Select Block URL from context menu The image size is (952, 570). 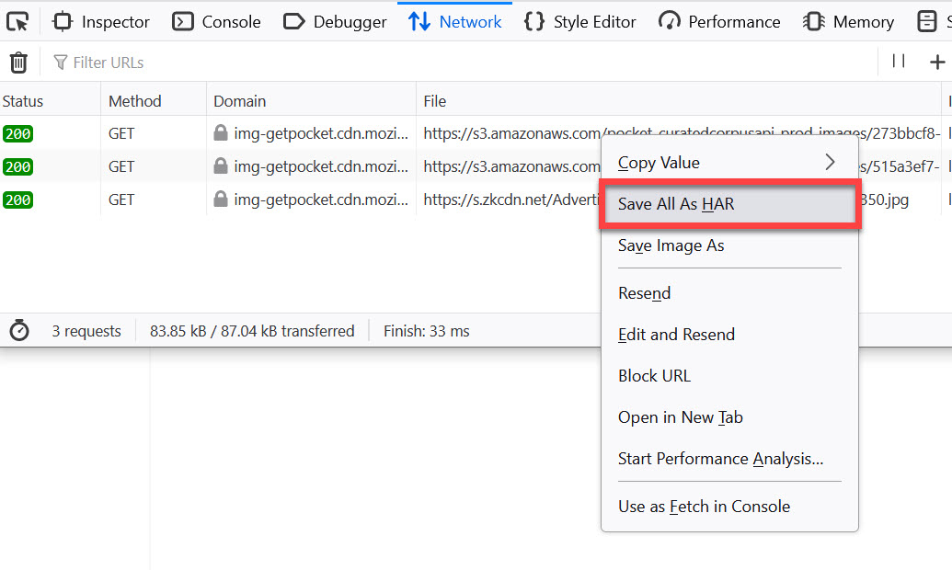[x=654, y=376]
